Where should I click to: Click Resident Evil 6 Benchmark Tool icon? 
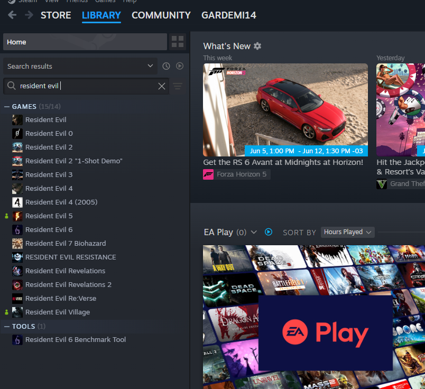(x=17, y=340)
